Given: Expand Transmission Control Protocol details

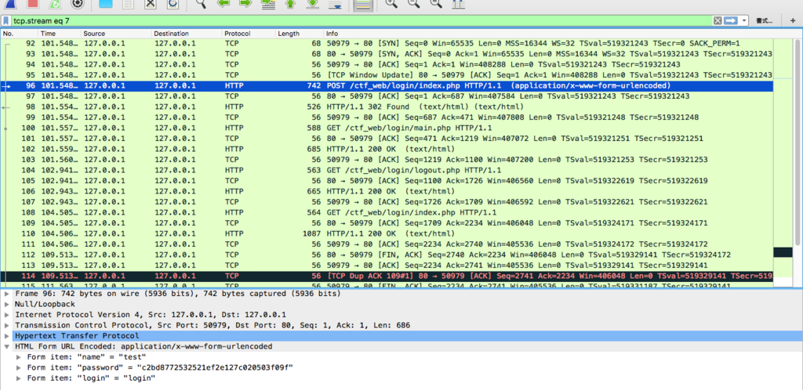Looking at the screenshot, I should [7, 325].
